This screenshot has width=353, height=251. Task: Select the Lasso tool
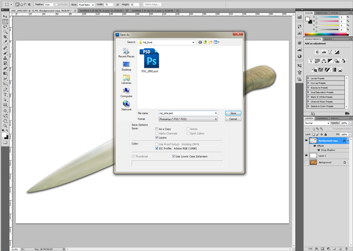coord(5,26)
